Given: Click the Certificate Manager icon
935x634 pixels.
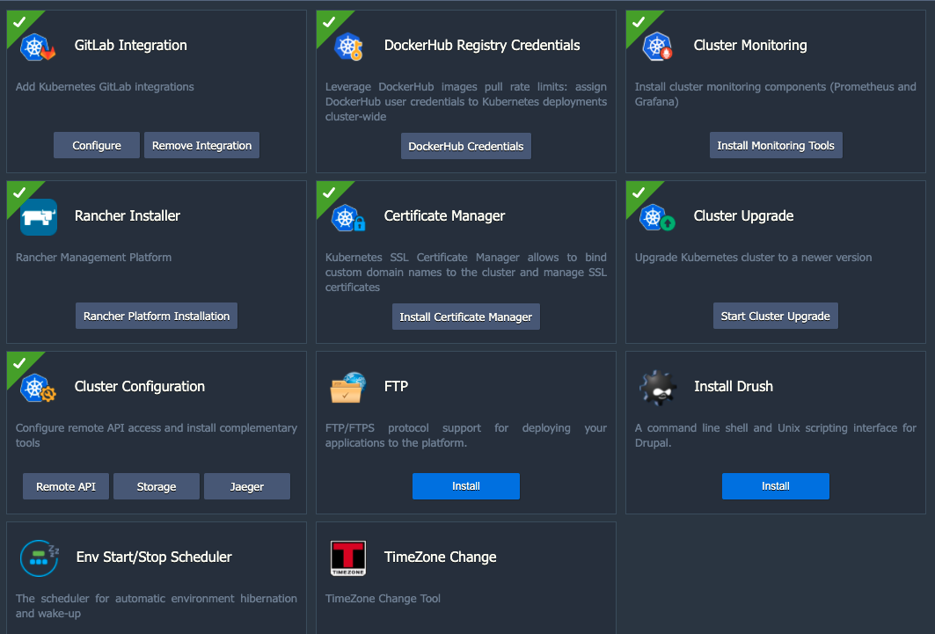Looking at the screenshot, I should tap(347, 215).
